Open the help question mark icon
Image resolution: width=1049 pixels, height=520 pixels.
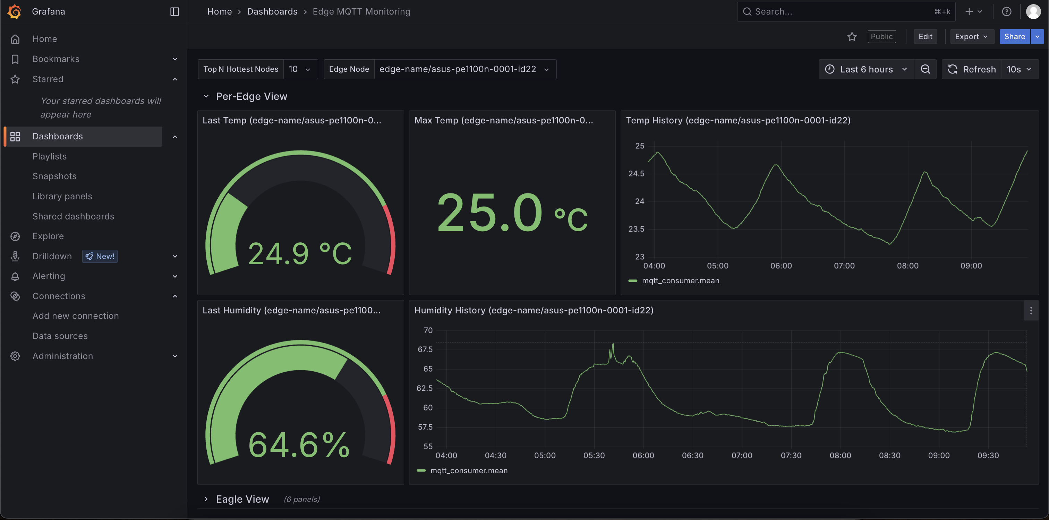coord(1006,11)
